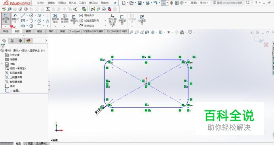Click the Exit Sketch (退出草图) button
The width and height of the screenshot is (274, 145).
pos(6,19)
